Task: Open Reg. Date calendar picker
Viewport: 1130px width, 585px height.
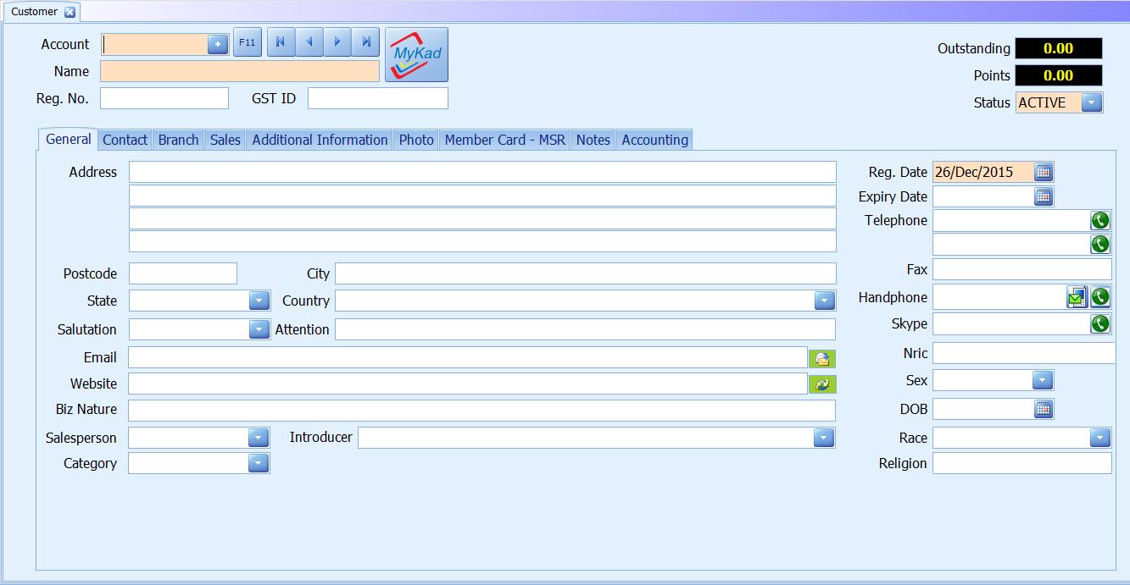Action: [1044, 172]
